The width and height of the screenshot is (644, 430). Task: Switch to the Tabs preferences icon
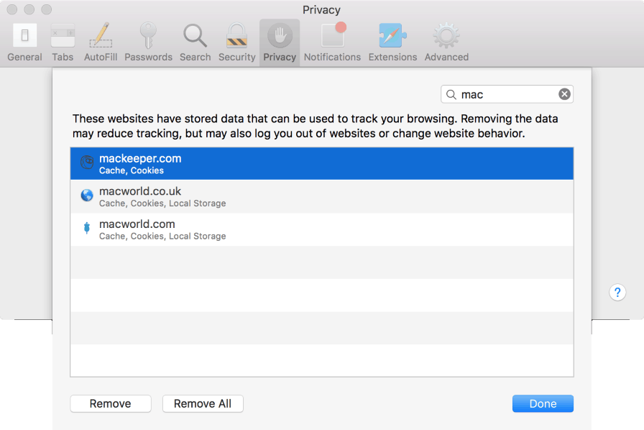point(63,41)
